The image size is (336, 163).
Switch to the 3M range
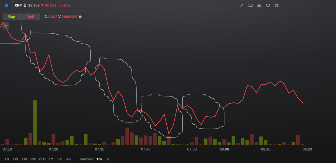point(33,159)
